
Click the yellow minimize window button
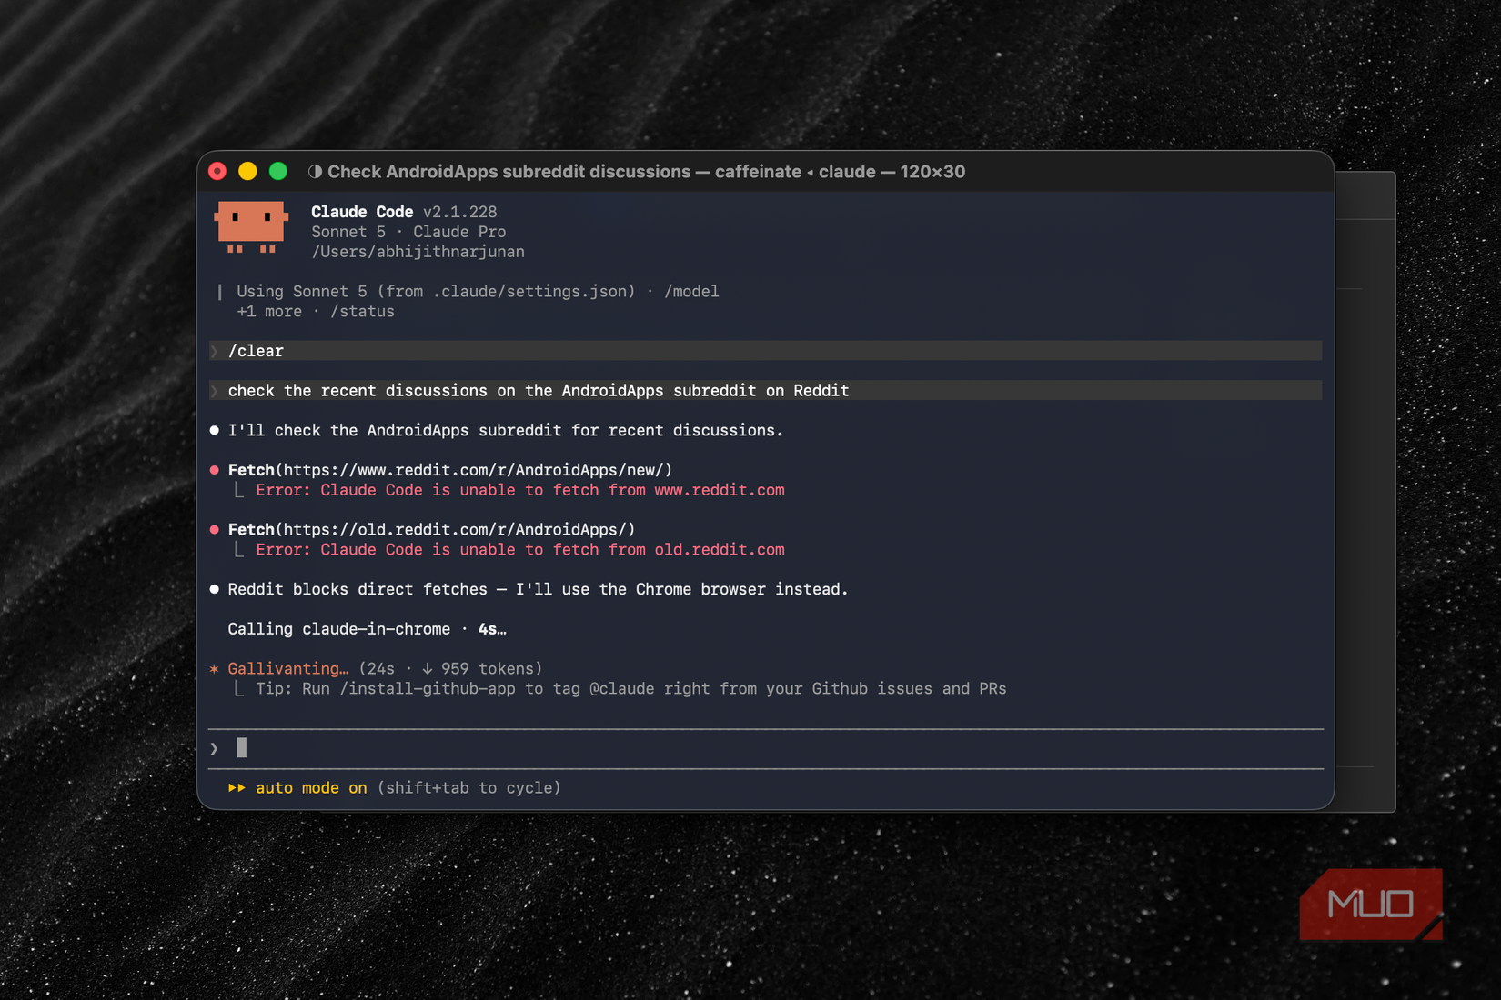point(247,171)
